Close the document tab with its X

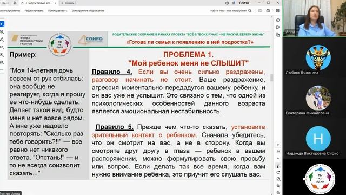tap(55, 3)
